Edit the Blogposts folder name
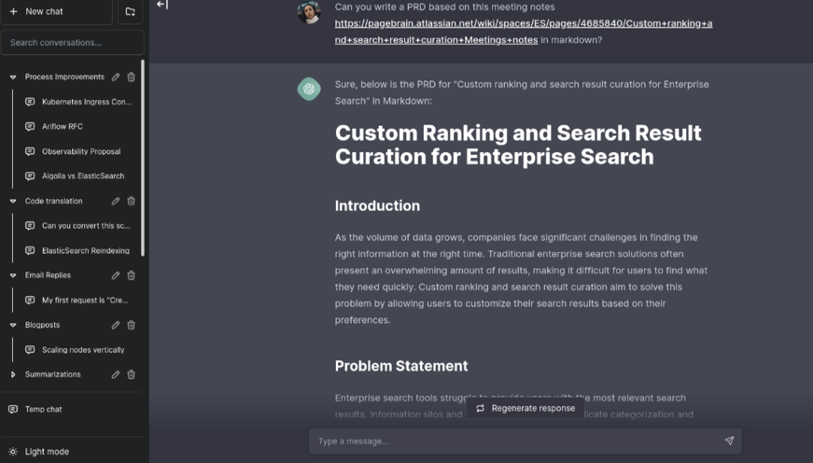 tap(116, 325)
